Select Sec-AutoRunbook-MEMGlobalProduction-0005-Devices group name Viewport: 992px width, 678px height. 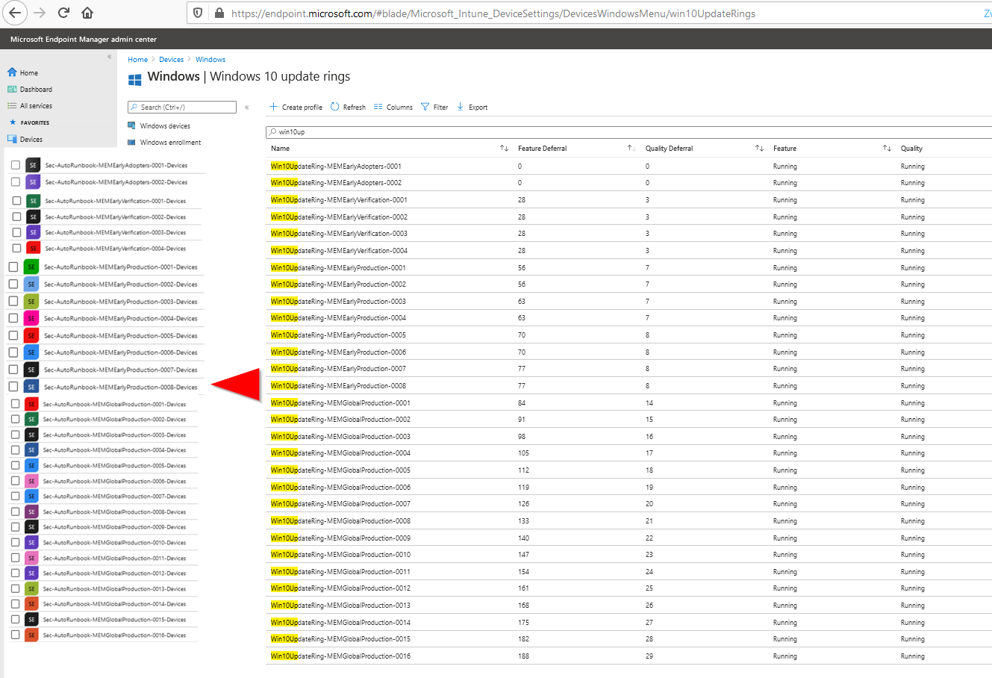coord(114,465)
